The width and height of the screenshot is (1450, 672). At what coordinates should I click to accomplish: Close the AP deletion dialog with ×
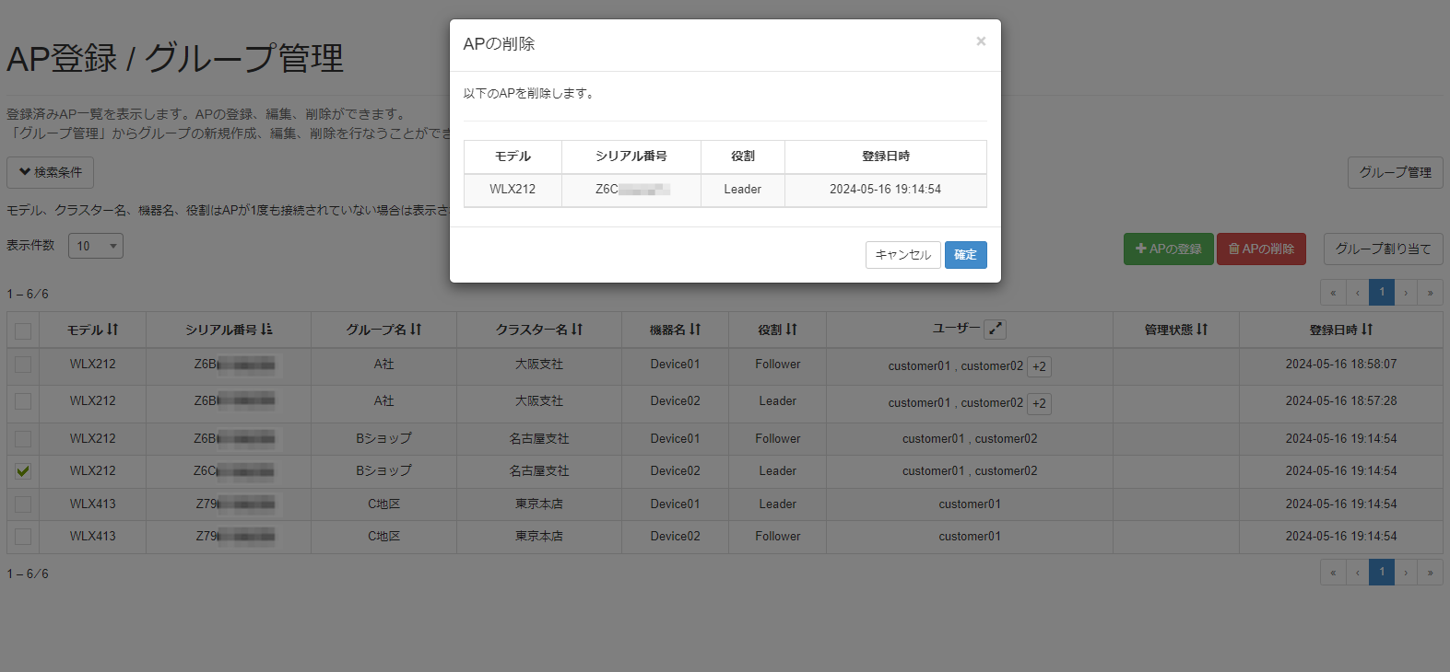coord(981,41)
